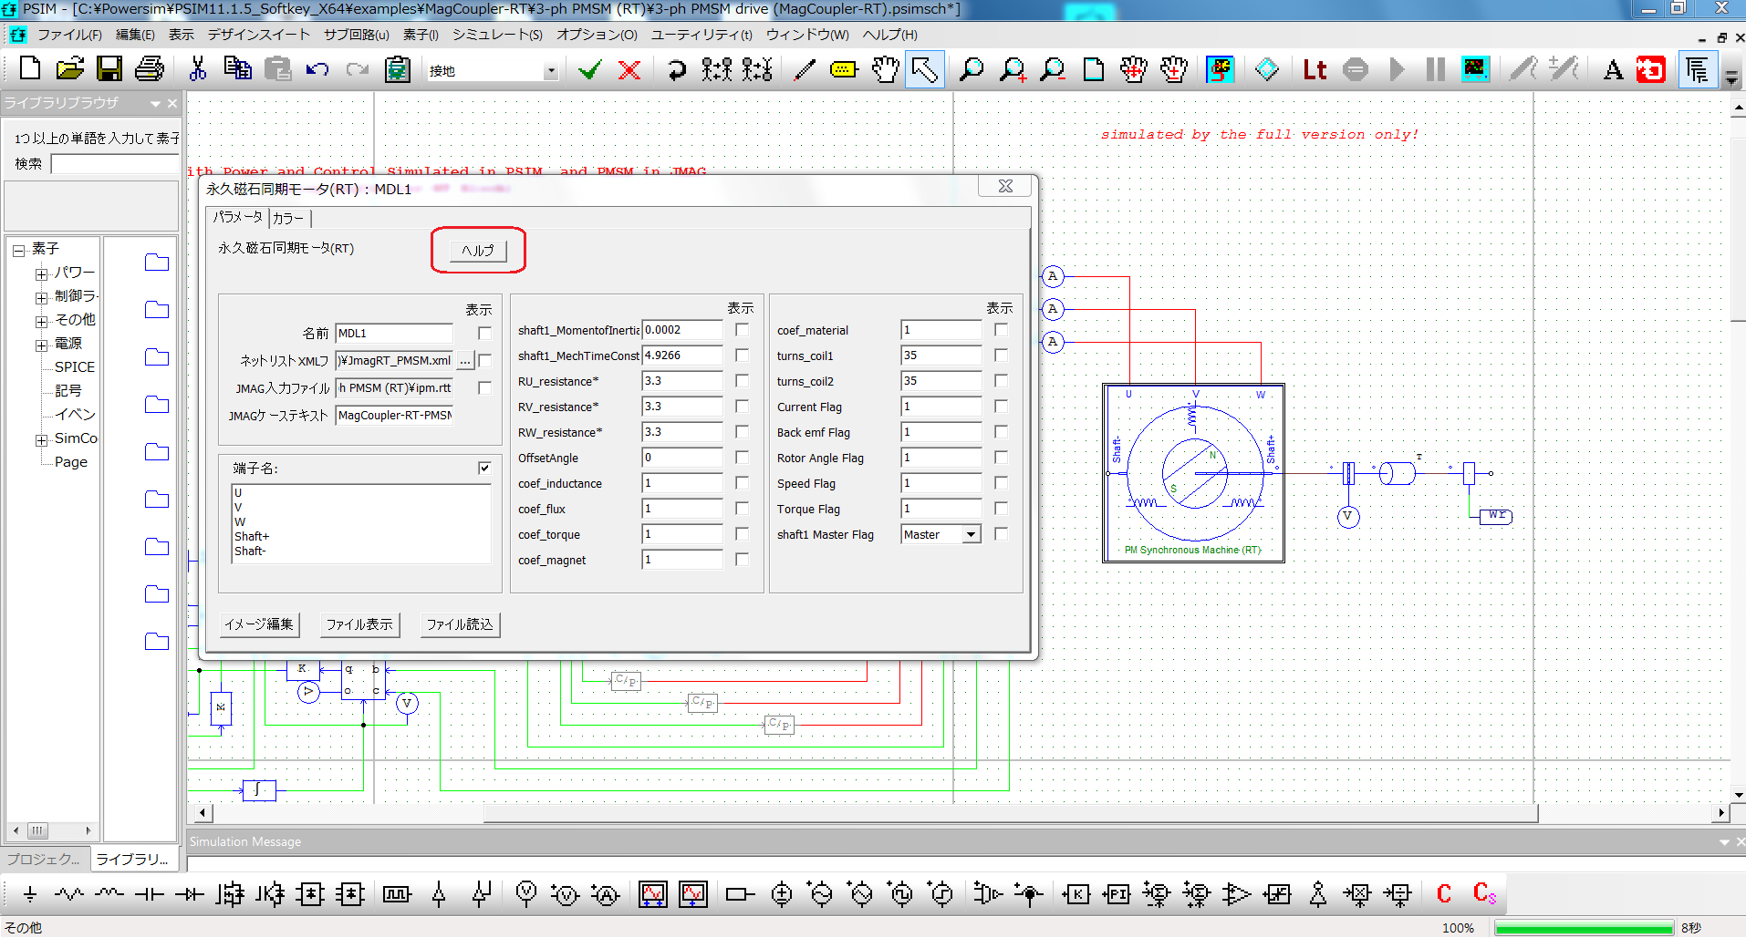
Task: Uncheck the terminal names display checkbox
Action: pyautogui.click(x=484, y=468)
